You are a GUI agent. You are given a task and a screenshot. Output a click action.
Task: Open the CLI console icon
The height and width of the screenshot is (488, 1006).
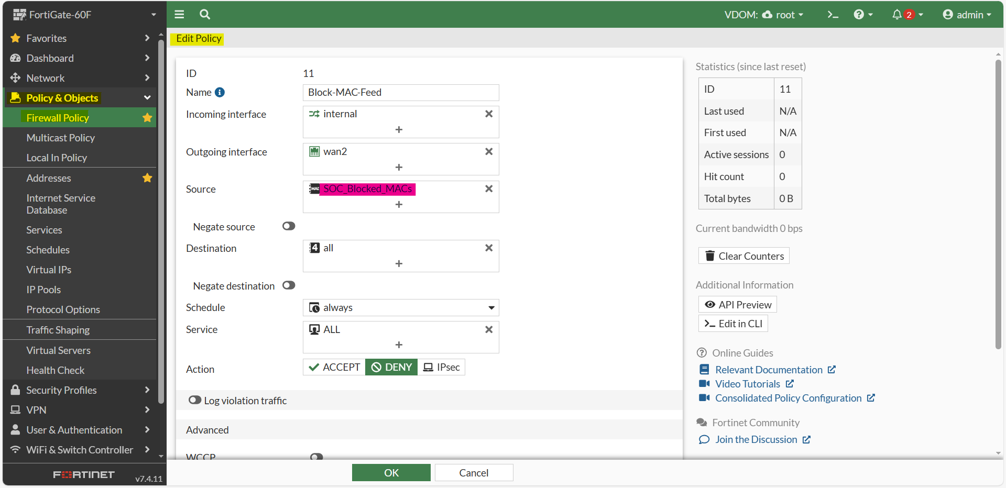pos(833,15)
